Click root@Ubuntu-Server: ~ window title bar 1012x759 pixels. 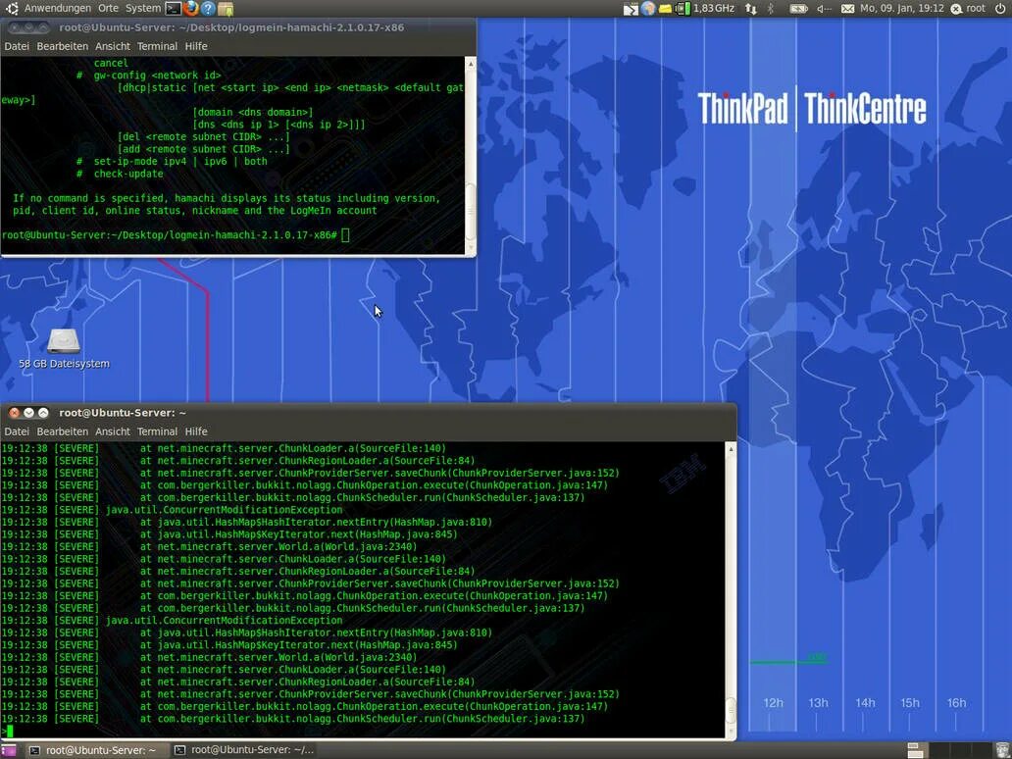tap(368, 413)
